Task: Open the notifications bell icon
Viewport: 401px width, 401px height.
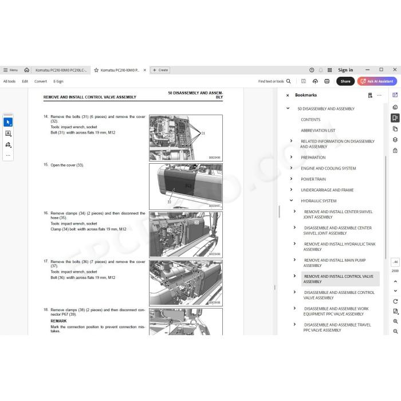Action: 321,70
